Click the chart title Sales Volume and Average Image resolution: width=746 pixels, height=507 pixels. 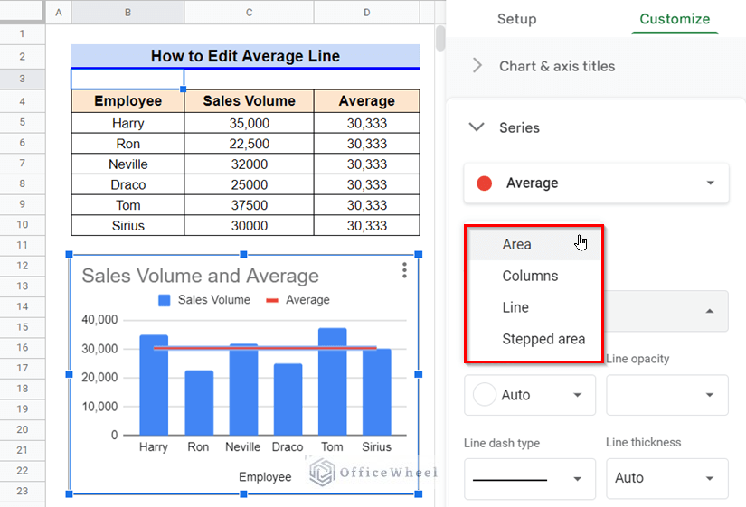coord(201,276)
